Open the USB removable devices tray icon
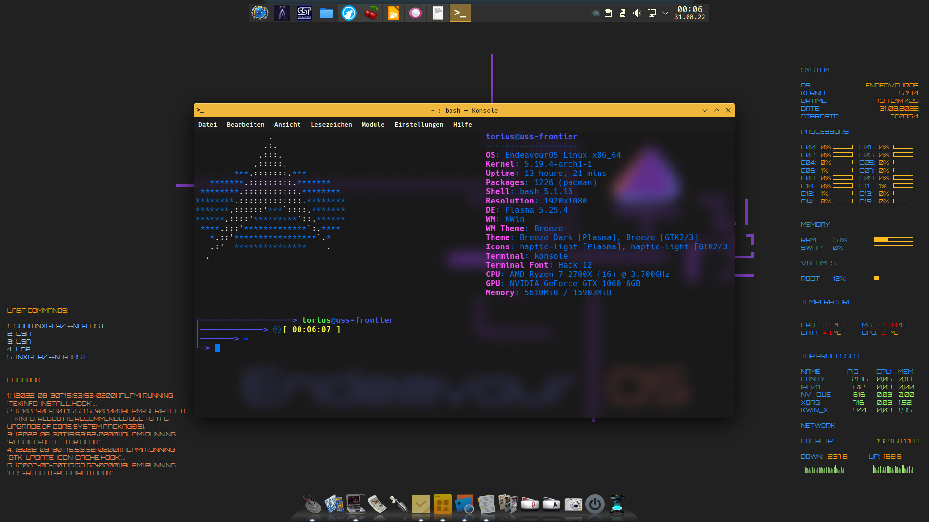Image resolution: width=929 pixels, height=522 pixels. 623,13
